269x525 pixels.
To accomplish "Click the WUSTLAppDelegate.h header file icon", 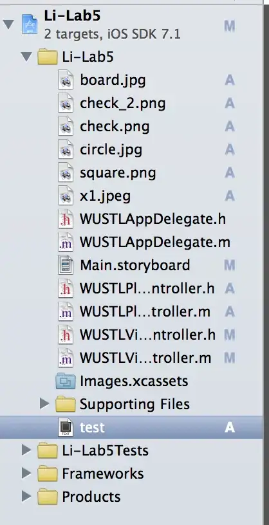I will 66,219.
